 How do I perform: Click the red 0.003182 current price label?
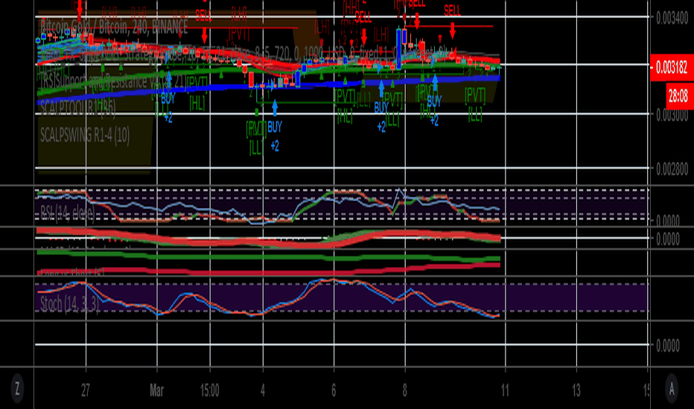pos(672,68)
